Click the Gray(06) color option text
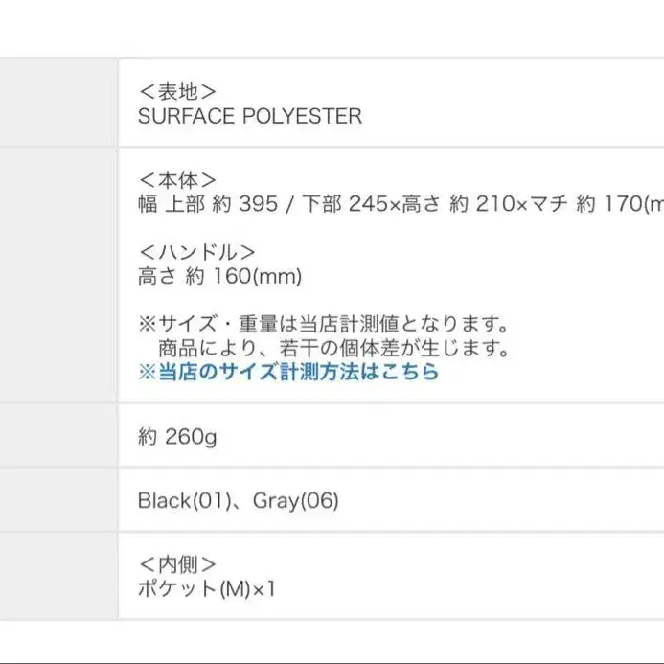The width and height of the screenshot is (664, 664). [295, 500]
